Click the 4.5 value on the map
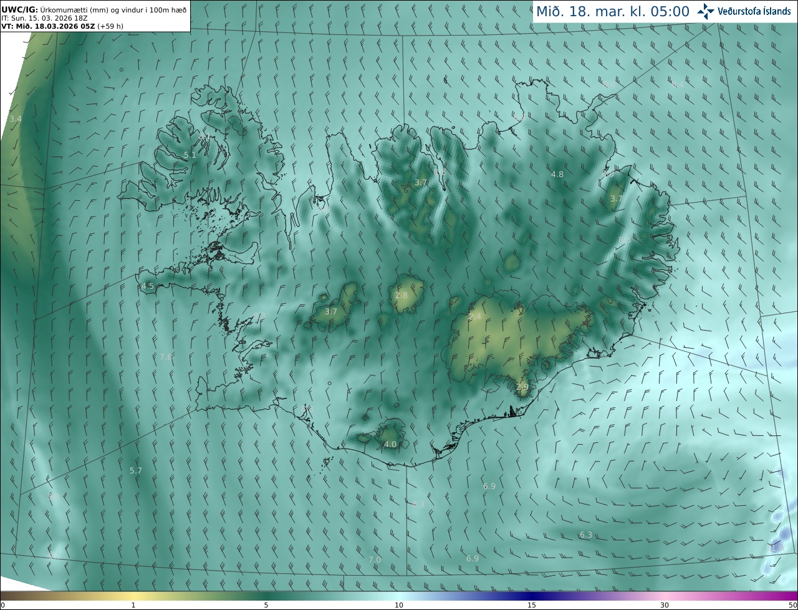798x610 pixels. pos(148,286)
